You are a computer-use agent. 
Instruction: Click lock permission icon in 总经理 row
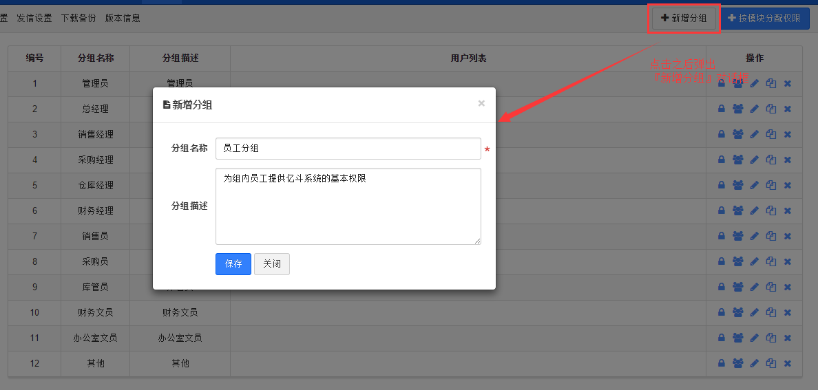click(x=722, y=109)
